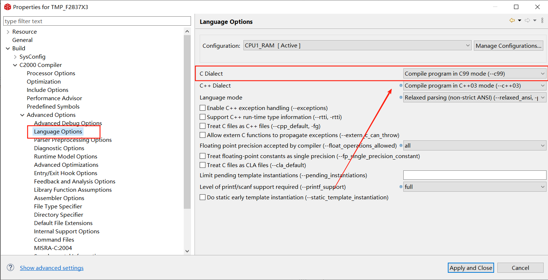Open the three-dot view menu icon
This screenshot has height=280, width=548.
tap(542, 21)
